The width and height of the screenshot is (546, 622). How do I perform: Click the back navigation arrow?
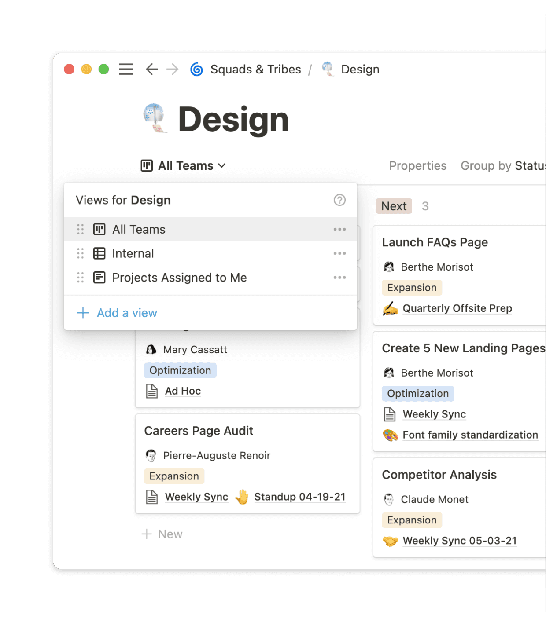point(151,69)
